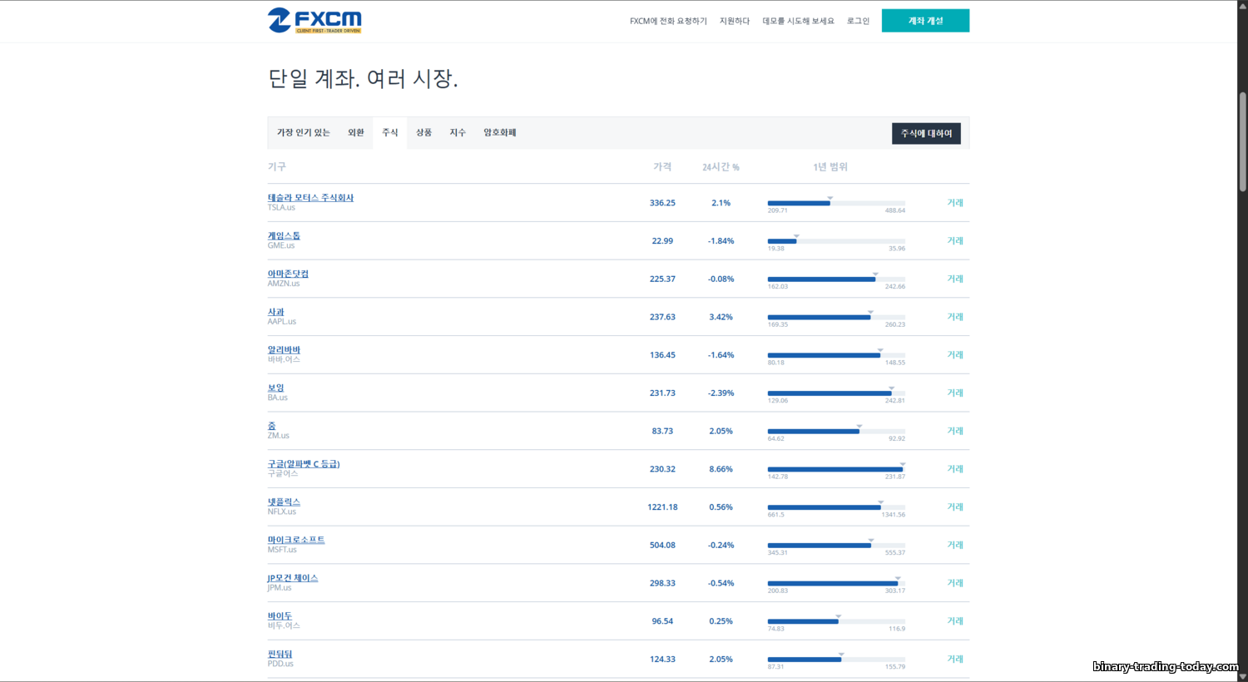Click the FXCM logo
The image size is (1248, 682).
pyautogui.click(x=314, y=21)
